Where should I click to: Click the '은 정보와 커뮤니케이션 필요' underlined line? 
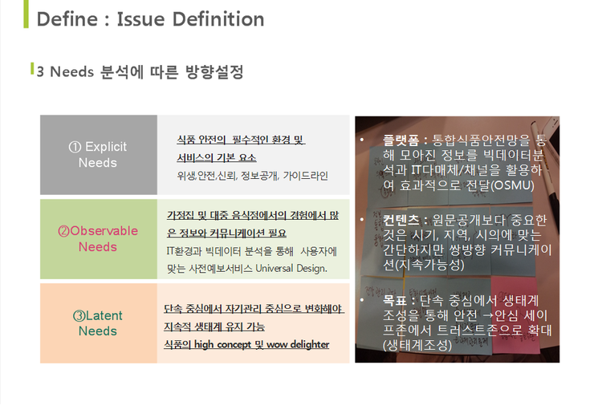[x=226, y=233]
